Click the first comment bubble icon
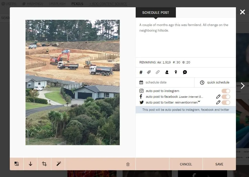 [x=185, y=72]
